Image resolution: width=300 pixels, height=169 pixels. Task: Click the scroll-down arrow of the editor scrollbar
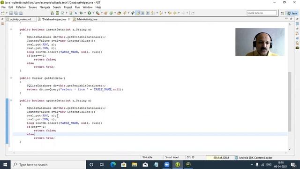[x=290, y=149]
